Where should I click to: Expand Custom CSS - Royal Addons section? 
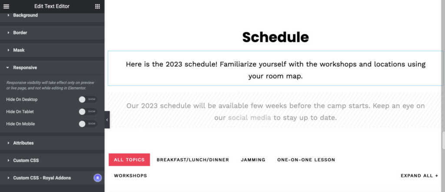click(52, 178)
